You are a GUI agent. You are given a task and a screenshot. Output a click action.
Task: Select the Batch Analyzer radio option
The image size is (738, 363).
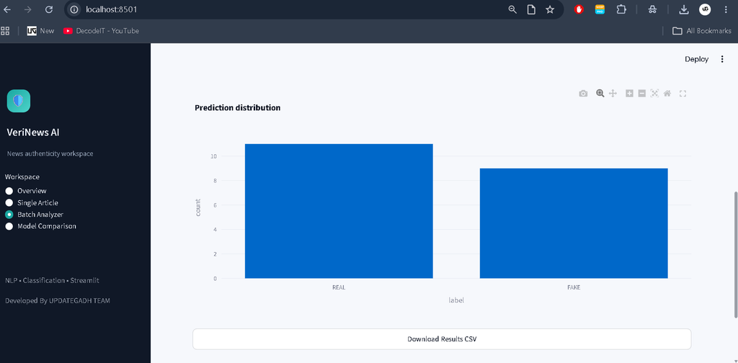coord(35,215)
